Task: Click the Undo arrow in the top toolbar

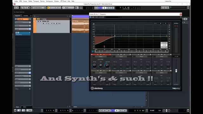Action: click(15, 8)
